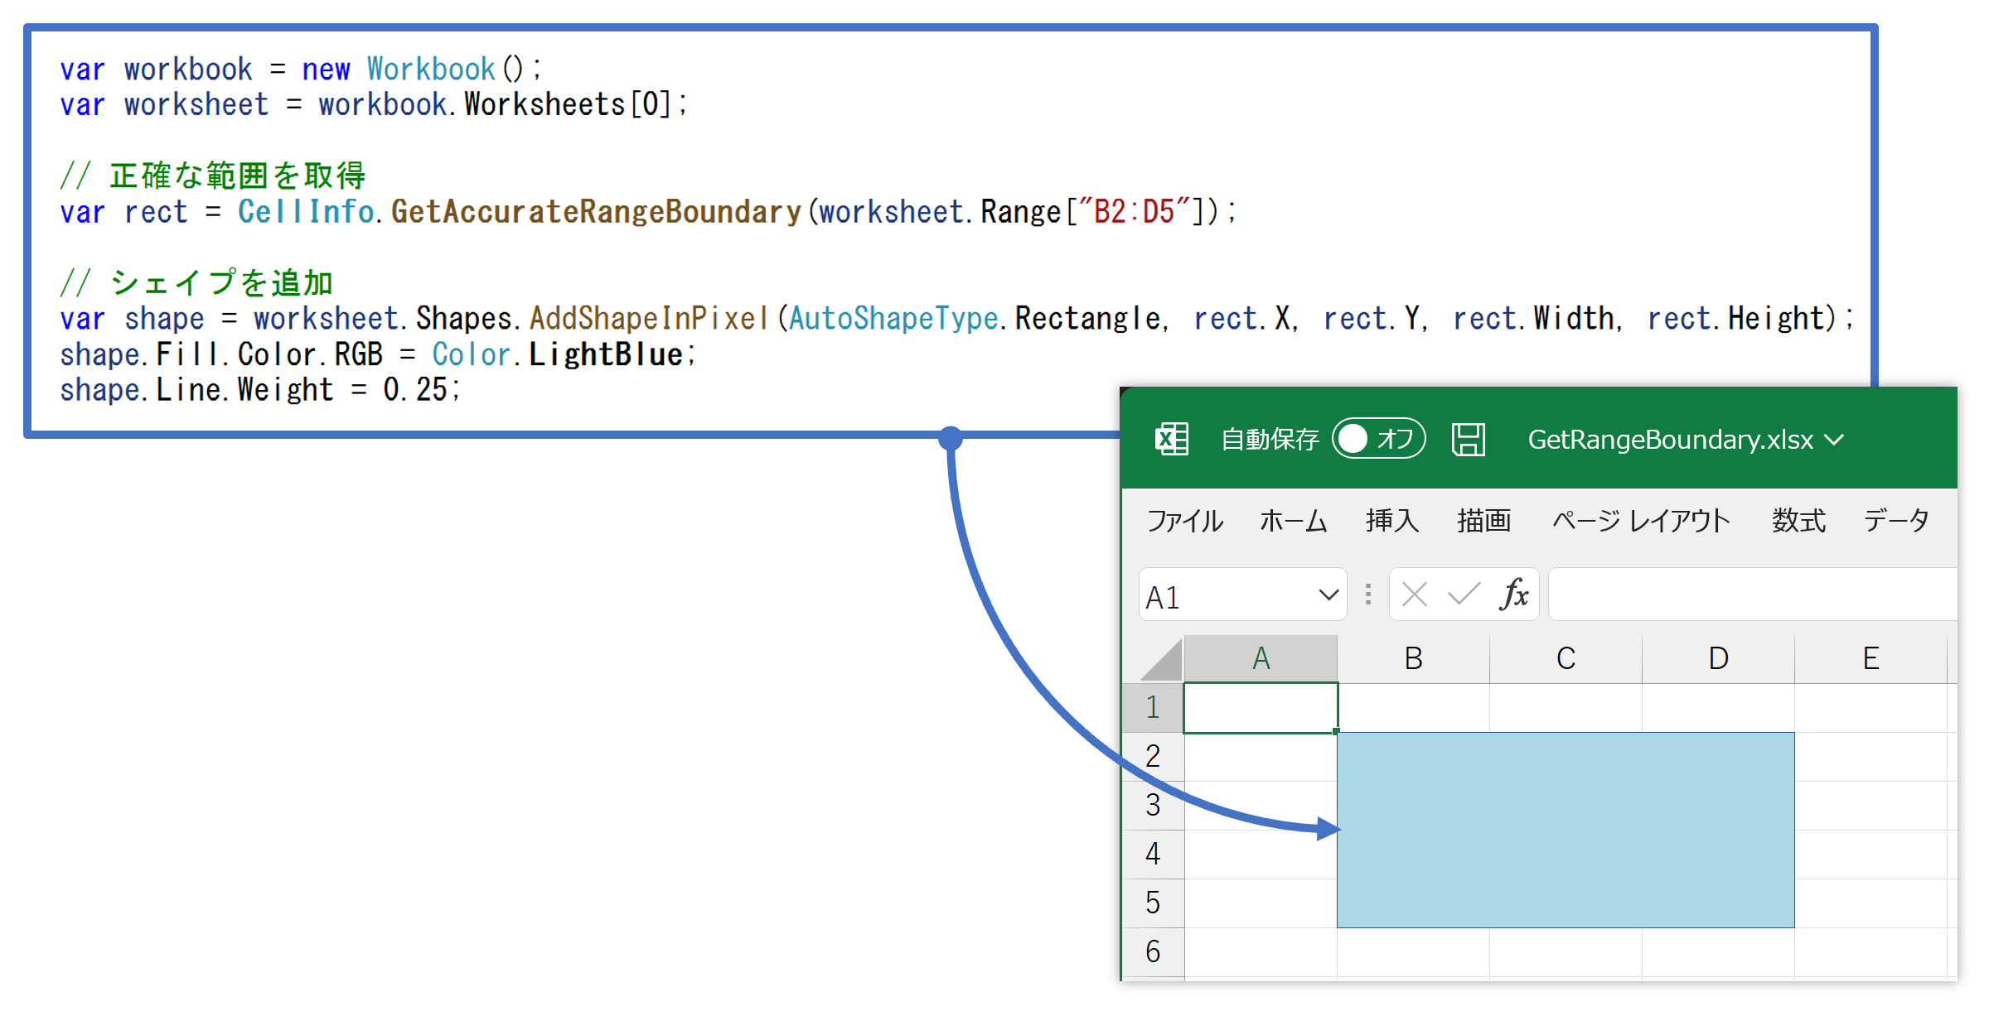Switch to the 描画 (Draw) tab
The width and height of the screenshot is (1989, 1016).
(1484, 521)
